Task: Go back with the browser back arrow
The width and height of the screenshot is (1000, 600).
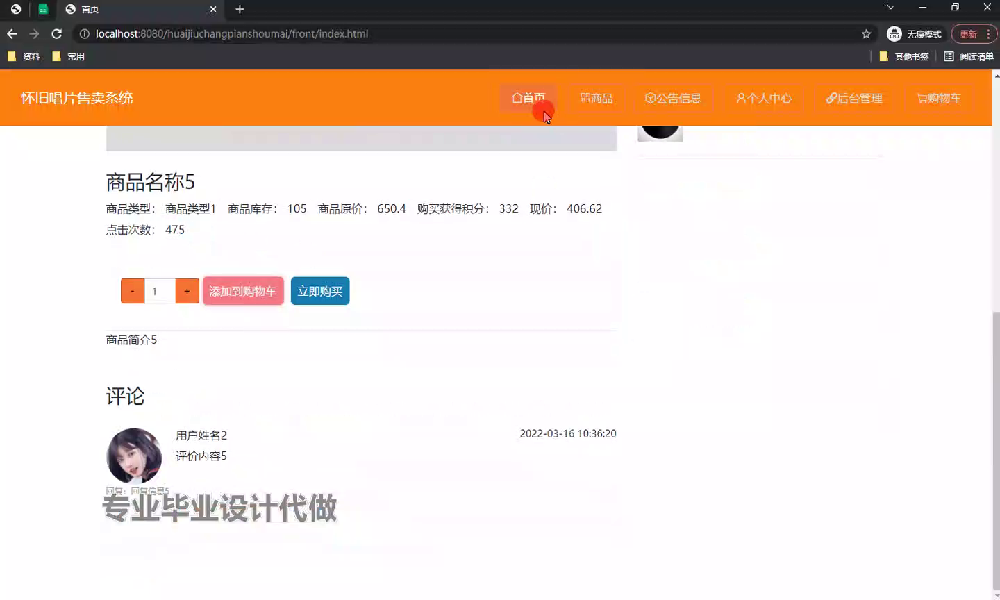Action: point(12,33)
